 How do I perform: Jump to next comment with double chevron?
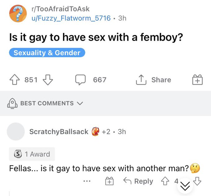185,186
